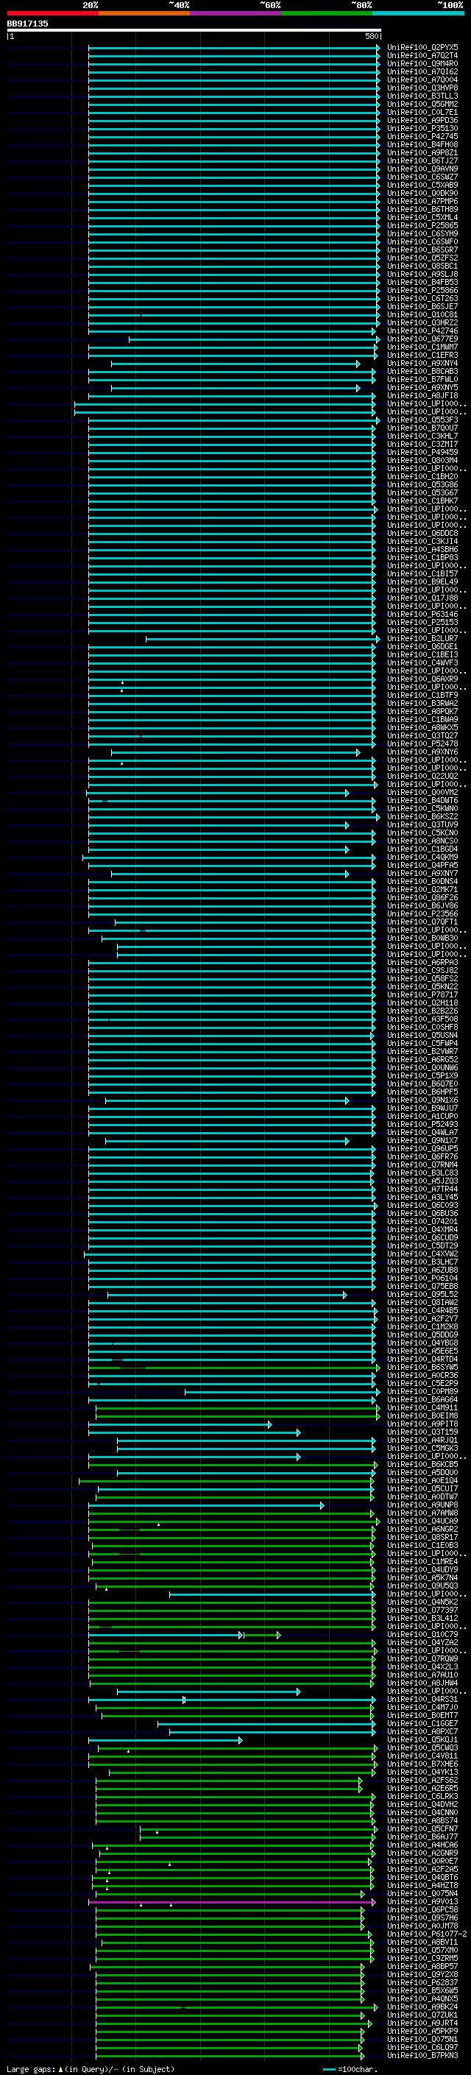471x2075 pixels.
Task: Click the query name BB917135
Action: pos(27,24)
